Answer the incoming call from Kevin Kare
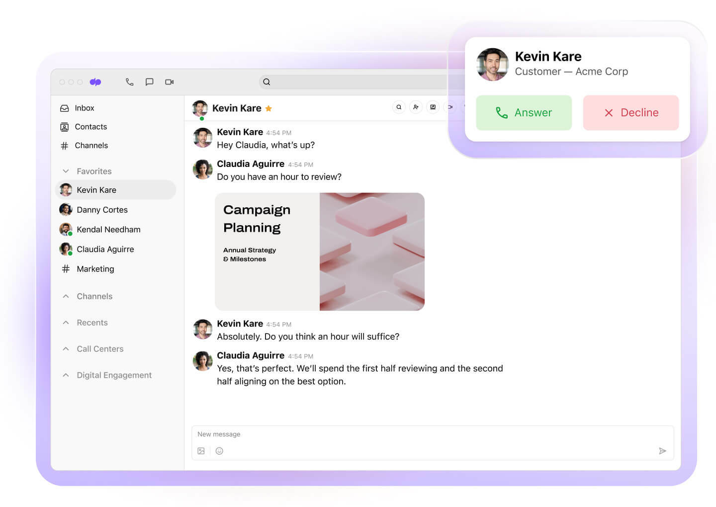Viewport: 716px width, 507px height. point(524,113)
